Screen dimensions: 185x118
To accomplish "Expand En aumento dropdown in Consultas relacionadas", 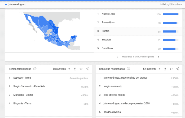I will 152,69.
